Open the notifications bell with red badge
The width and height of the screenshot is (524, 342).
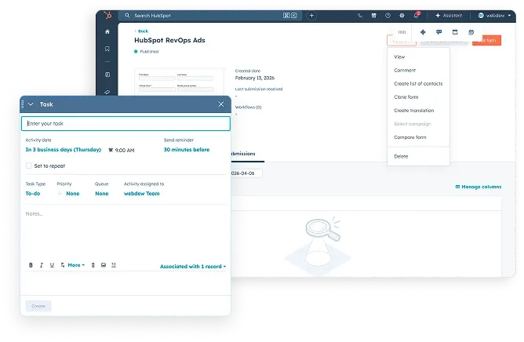(417, 15)
